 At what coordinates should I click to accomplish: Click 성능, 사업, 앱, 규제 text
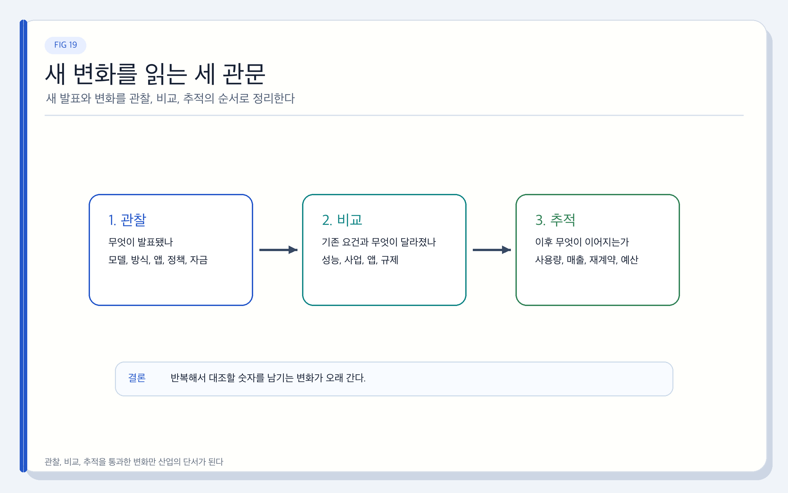point(360,260)
